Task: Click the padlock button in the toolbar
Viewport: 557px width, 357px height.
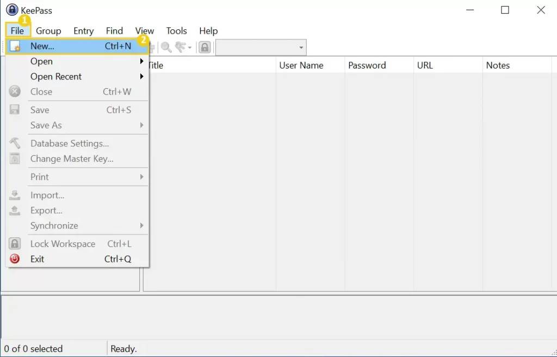Action: (205, 47)
